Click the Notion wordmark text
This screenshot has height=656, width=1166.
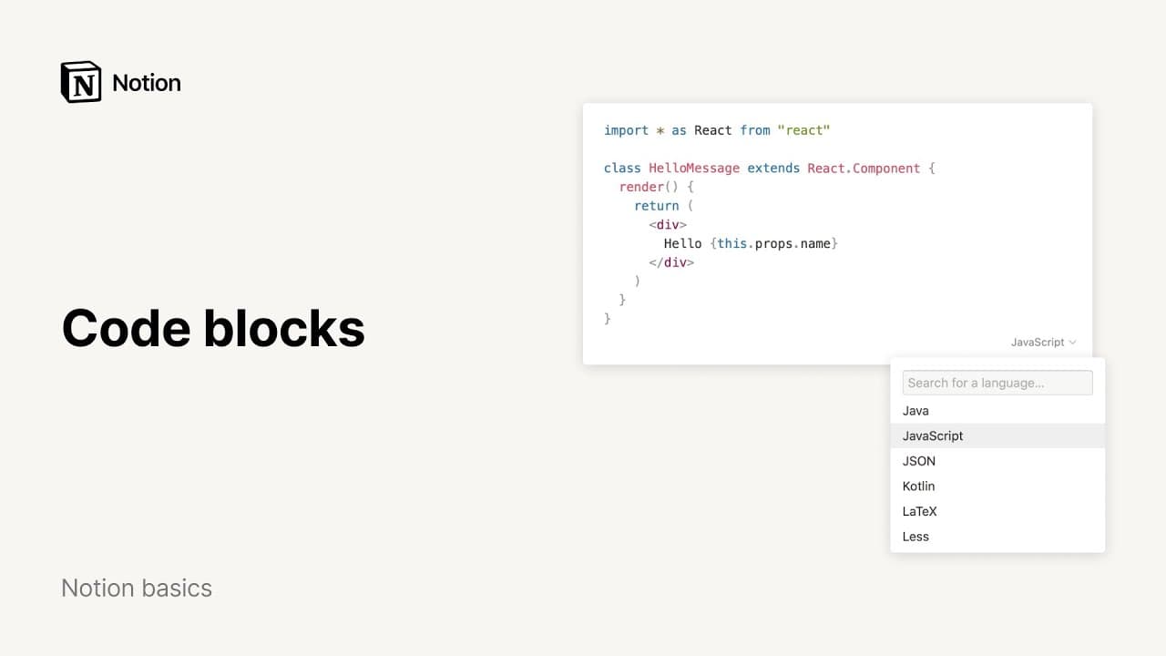coord(147,83)
